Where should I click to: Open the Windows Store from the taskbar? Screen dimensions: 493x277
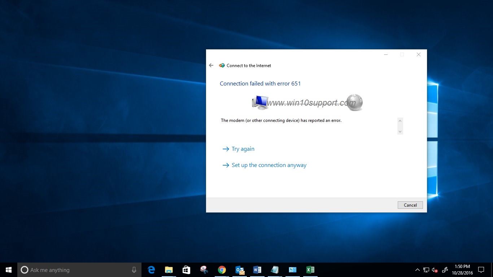186,270
